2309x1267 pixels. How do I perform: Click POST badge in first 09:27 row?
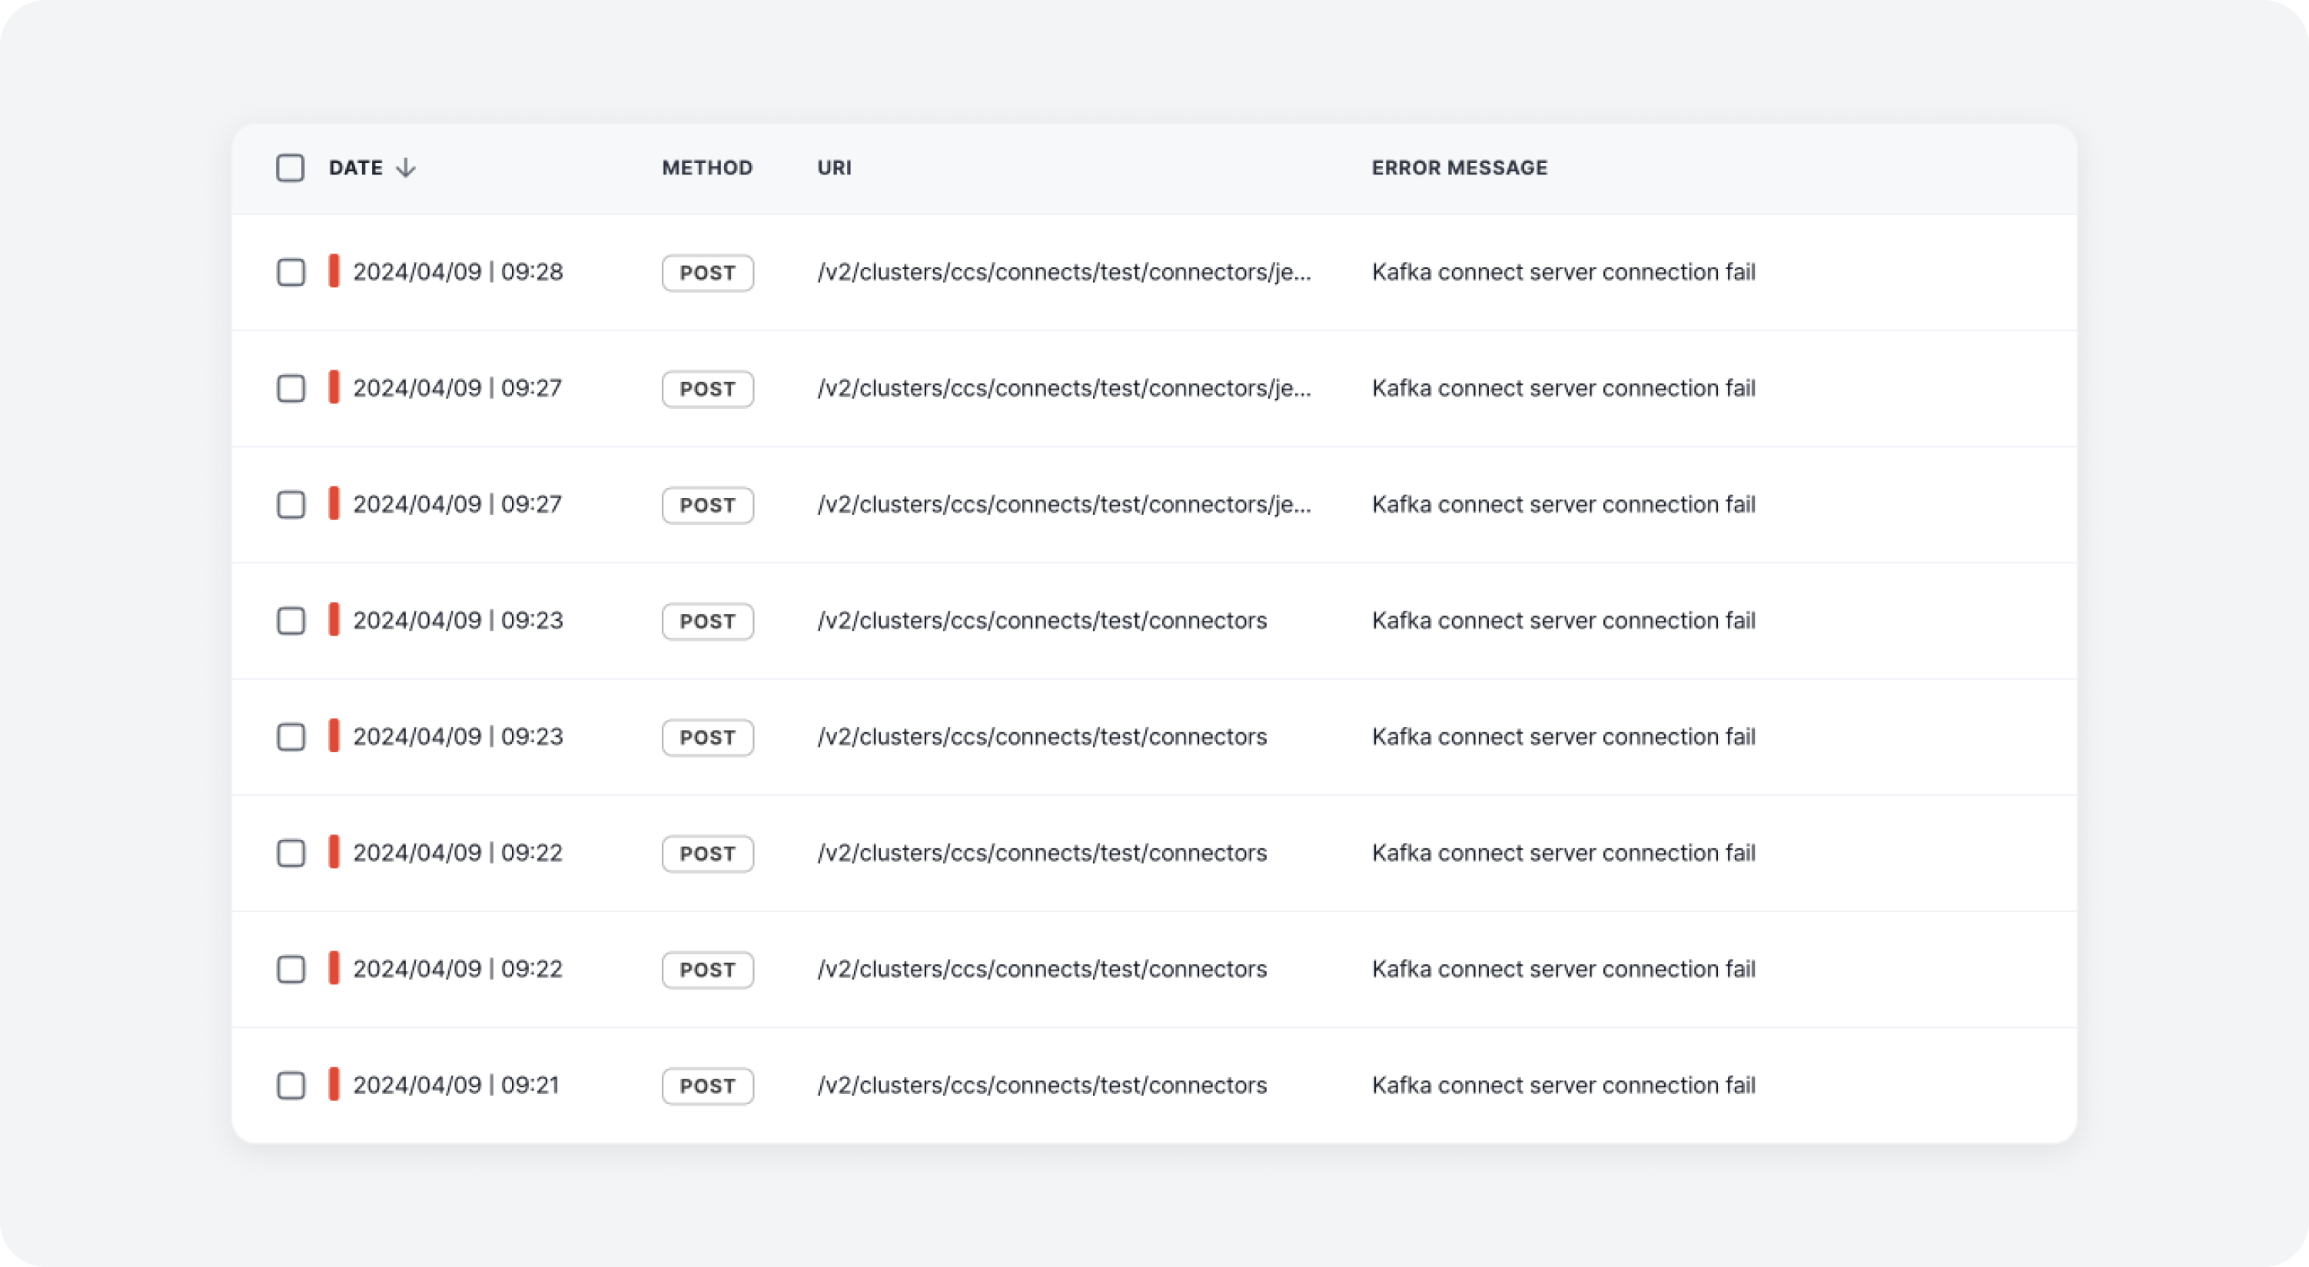tap(707, 389)
